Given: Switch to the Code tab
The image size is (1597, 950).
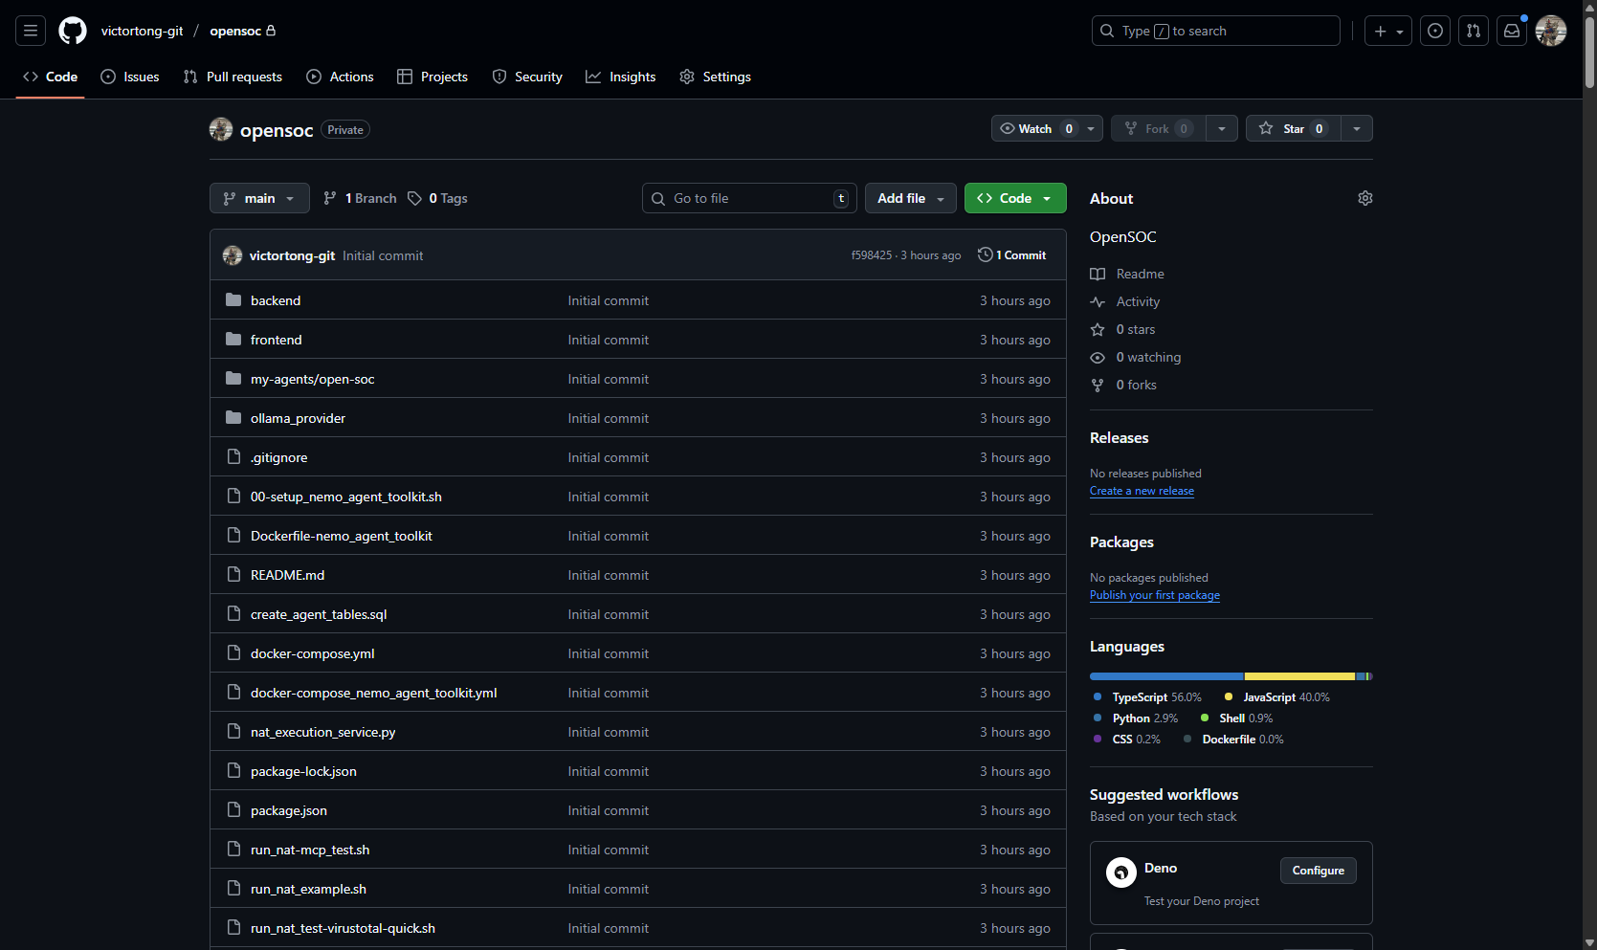Looking at the screenshot, I should pyautogui.click(x=51, y=77).
